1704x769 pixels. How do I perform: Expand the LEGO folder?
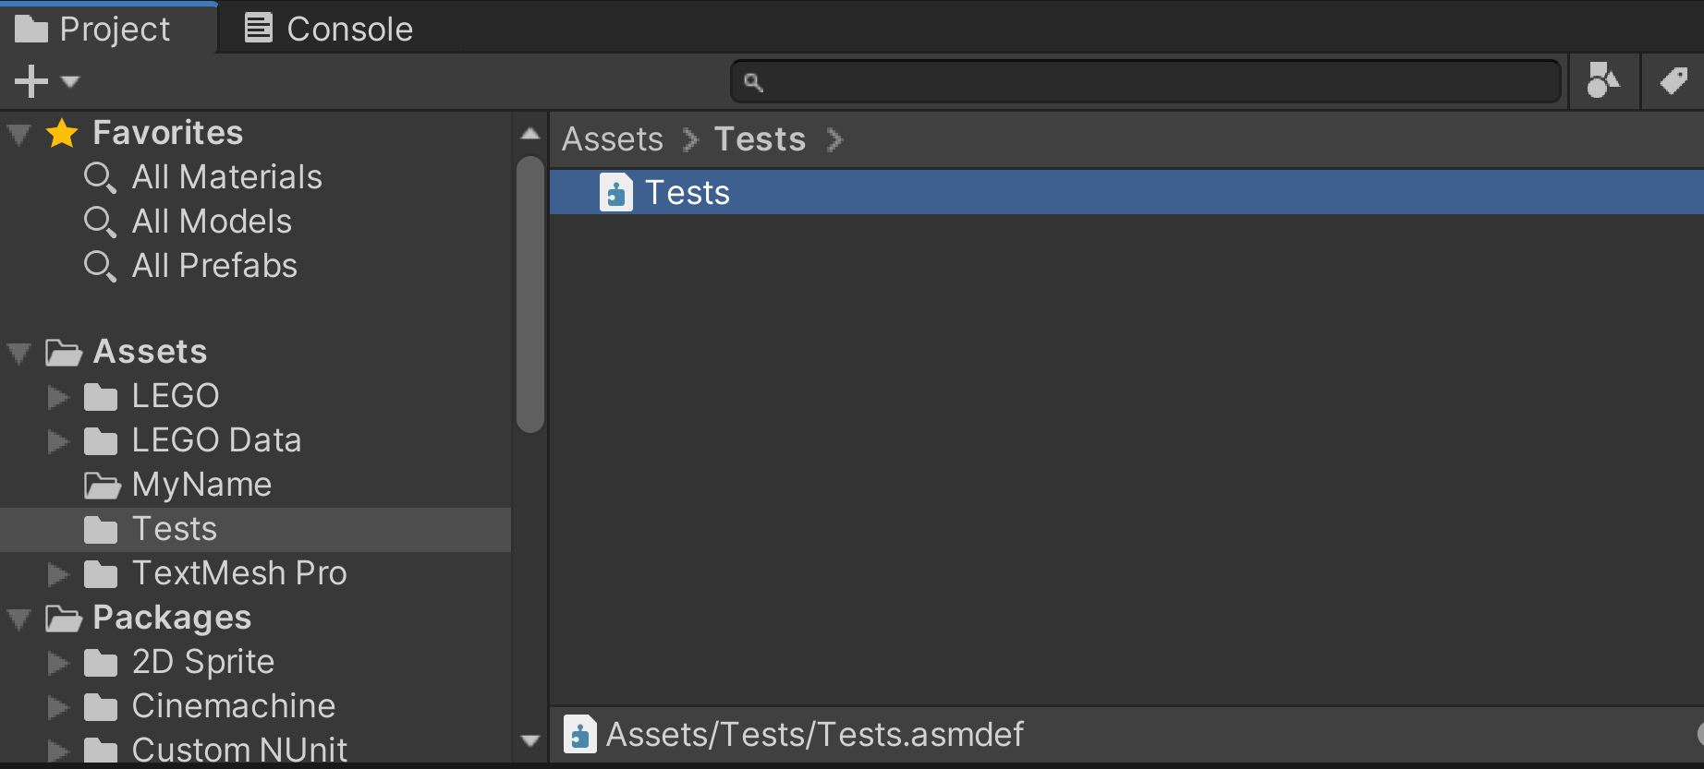coord(58,397)
